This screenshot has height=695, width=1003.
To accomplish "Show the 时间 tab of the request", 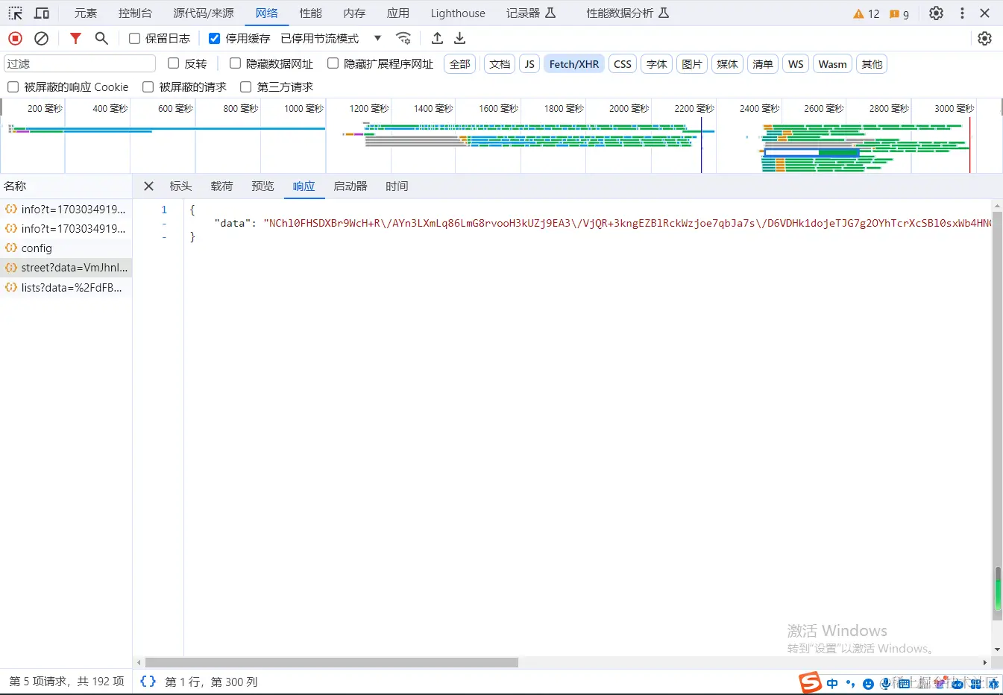I will (x=397, y=186).
